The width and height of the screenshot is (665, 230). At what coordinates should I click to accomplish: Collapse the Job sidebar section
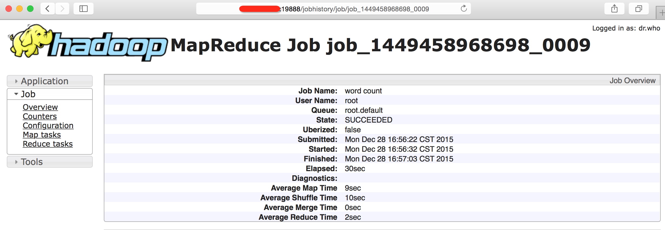50,94
